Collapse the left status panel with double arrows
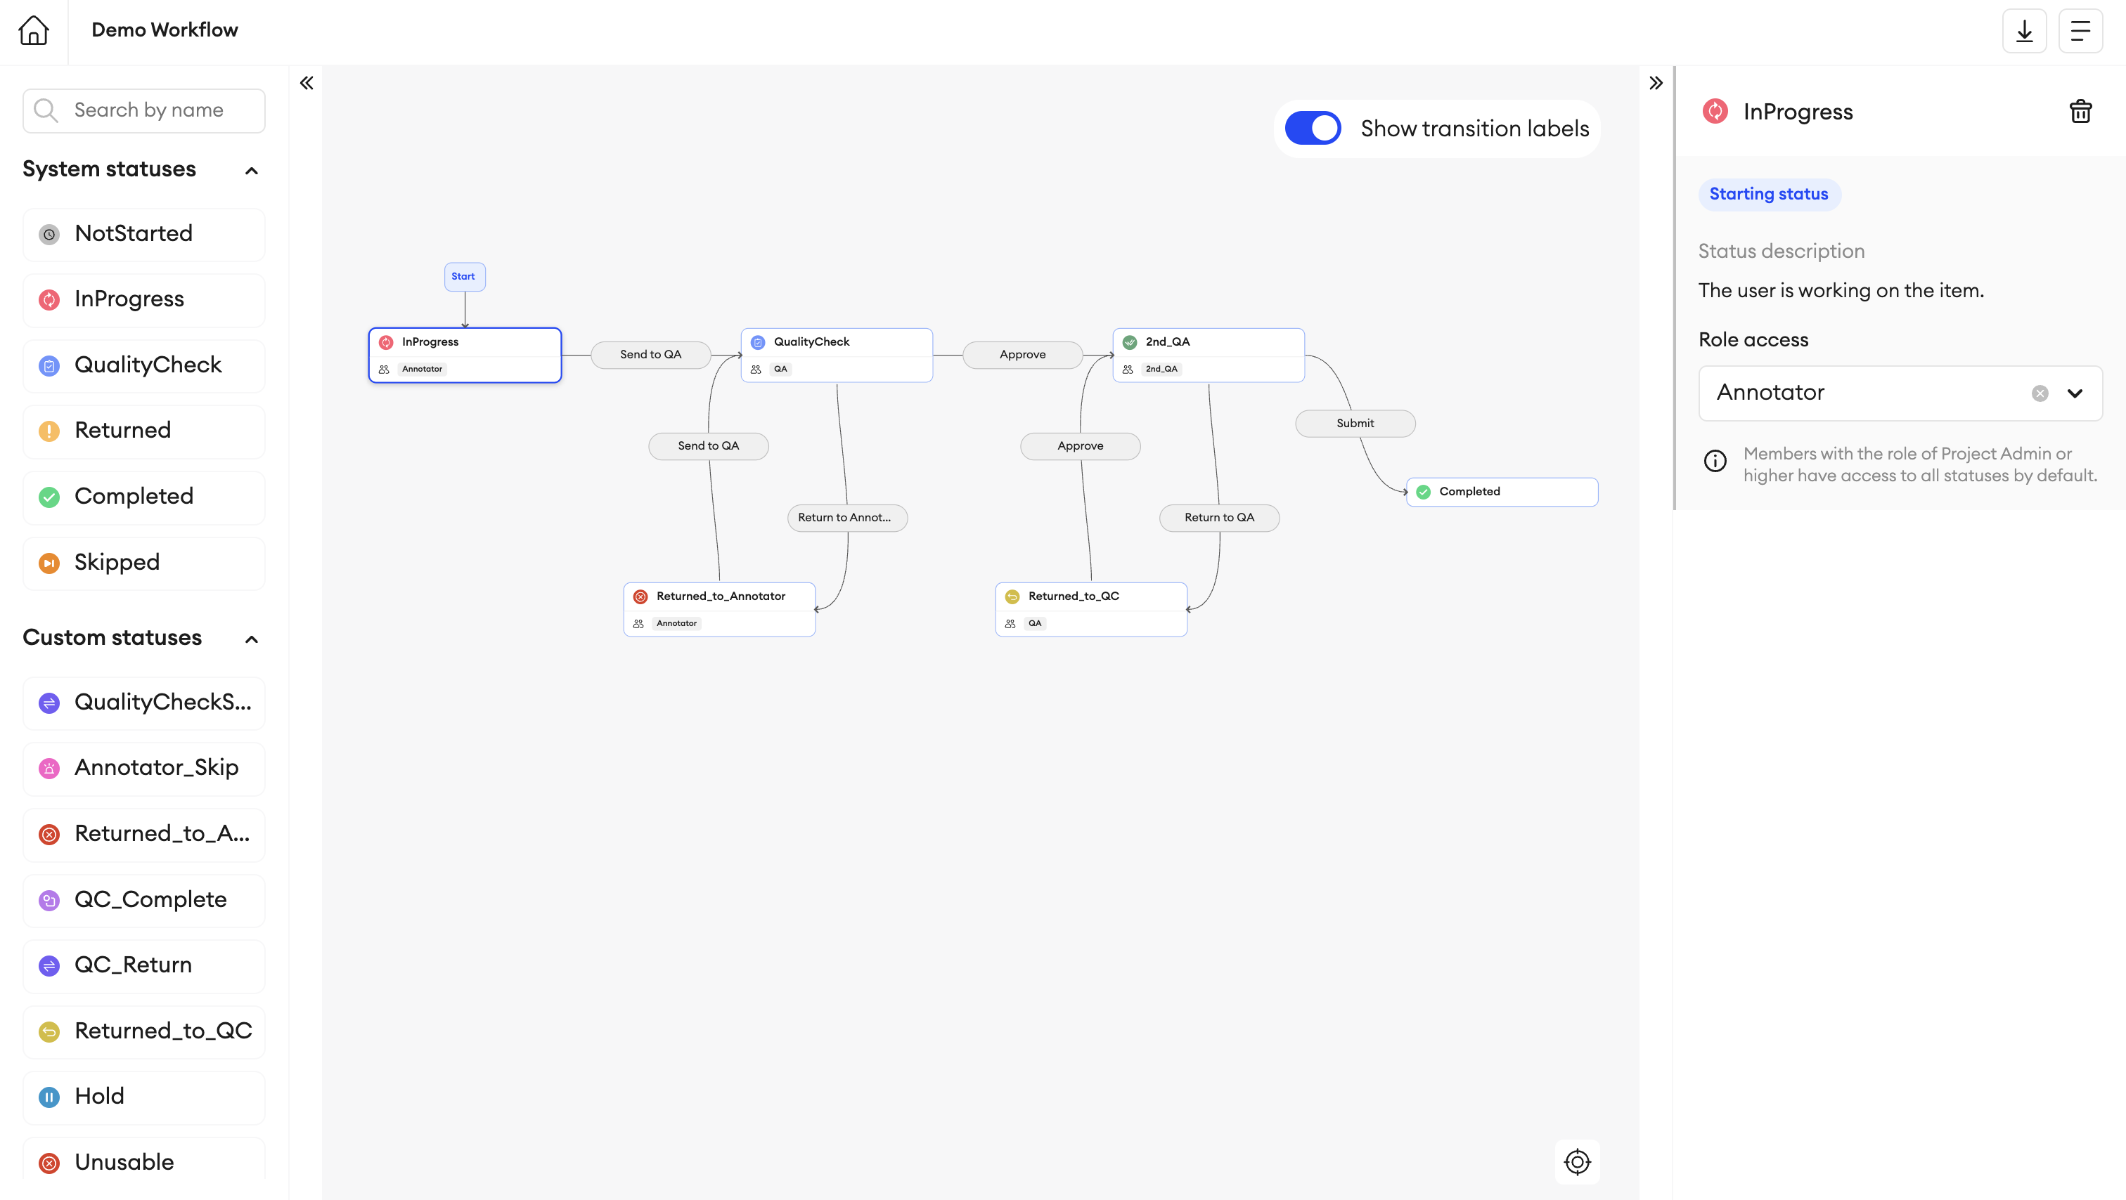 pyautogui.click(x=307, y=82)
